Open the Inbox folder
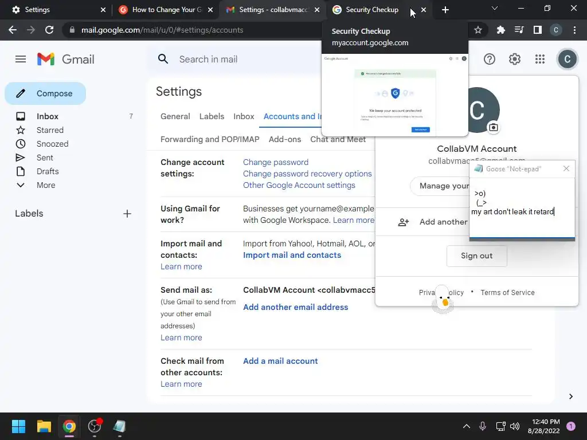Viewport: 587px width, 440px height. coord(47,116)
